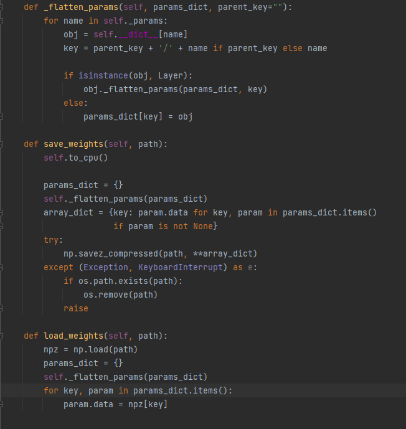This screenshot has height=429, width=406.
Task: Collapse the load_weights function fold marker
Action: pyautogui.click(x=1, y=336)
